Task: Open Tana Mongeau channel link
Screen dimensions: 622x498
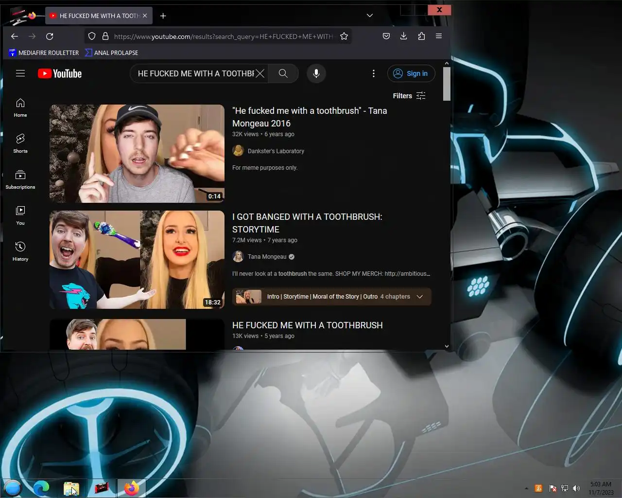Action: (267, 257)
